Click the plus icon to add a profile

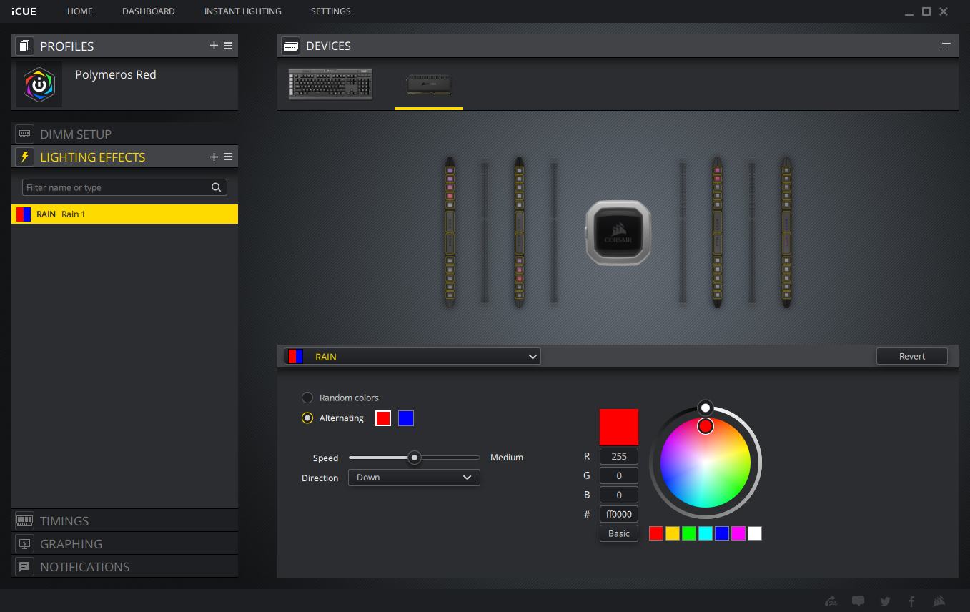coord(214,46)
